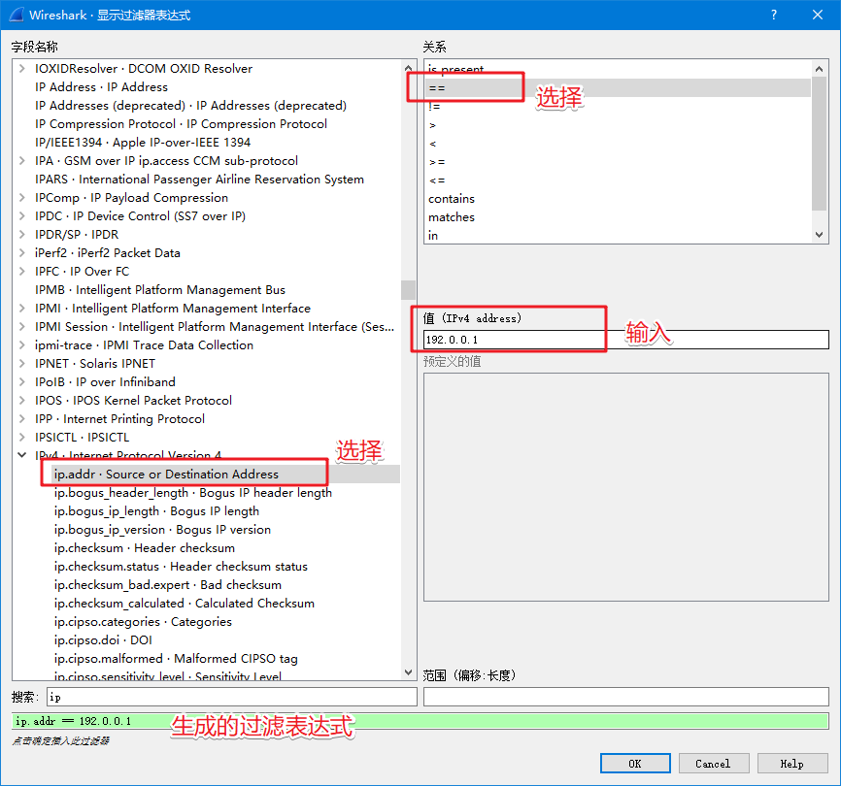
Task: Select ip.bogus_ip_length field
Action: coord(156,511)
